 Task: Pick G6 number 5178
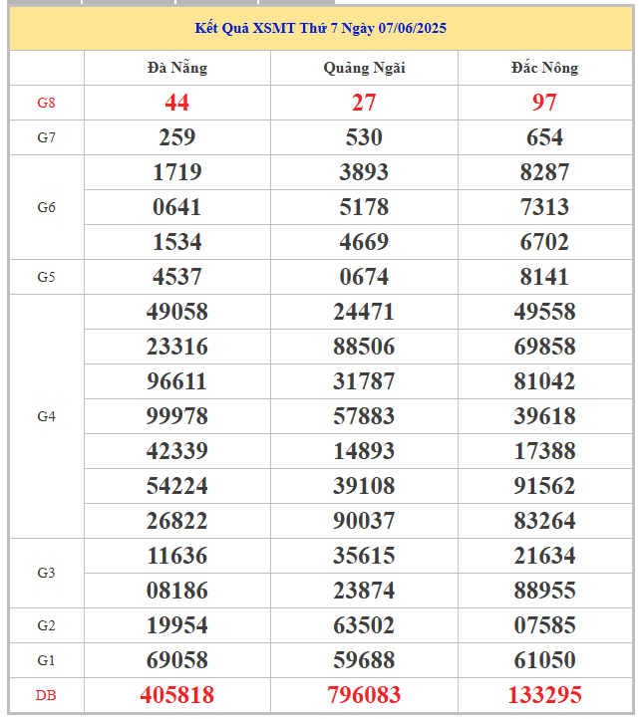point(364,207)
